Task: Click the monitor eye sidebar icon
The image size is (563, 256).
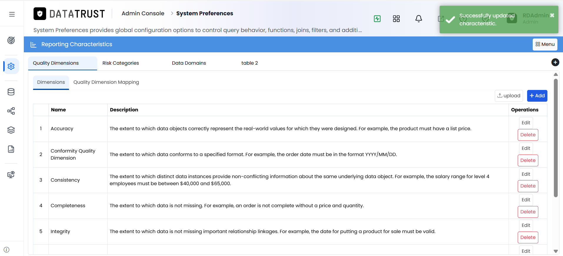Action: click(11, 175)
